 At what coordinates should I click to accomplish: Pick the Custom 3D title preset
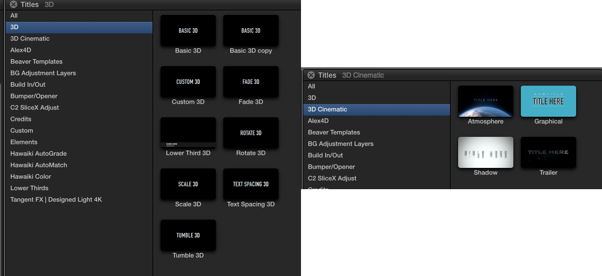click(188, 82)
